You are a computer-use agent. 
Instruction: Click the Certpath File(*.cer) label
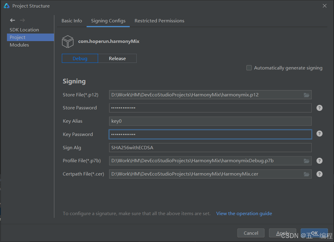click(83, 174)
